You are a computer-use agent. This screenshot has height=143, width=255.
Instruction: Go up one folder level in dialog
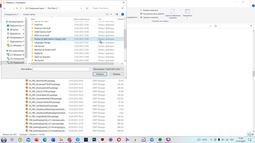tap(17, 8)
